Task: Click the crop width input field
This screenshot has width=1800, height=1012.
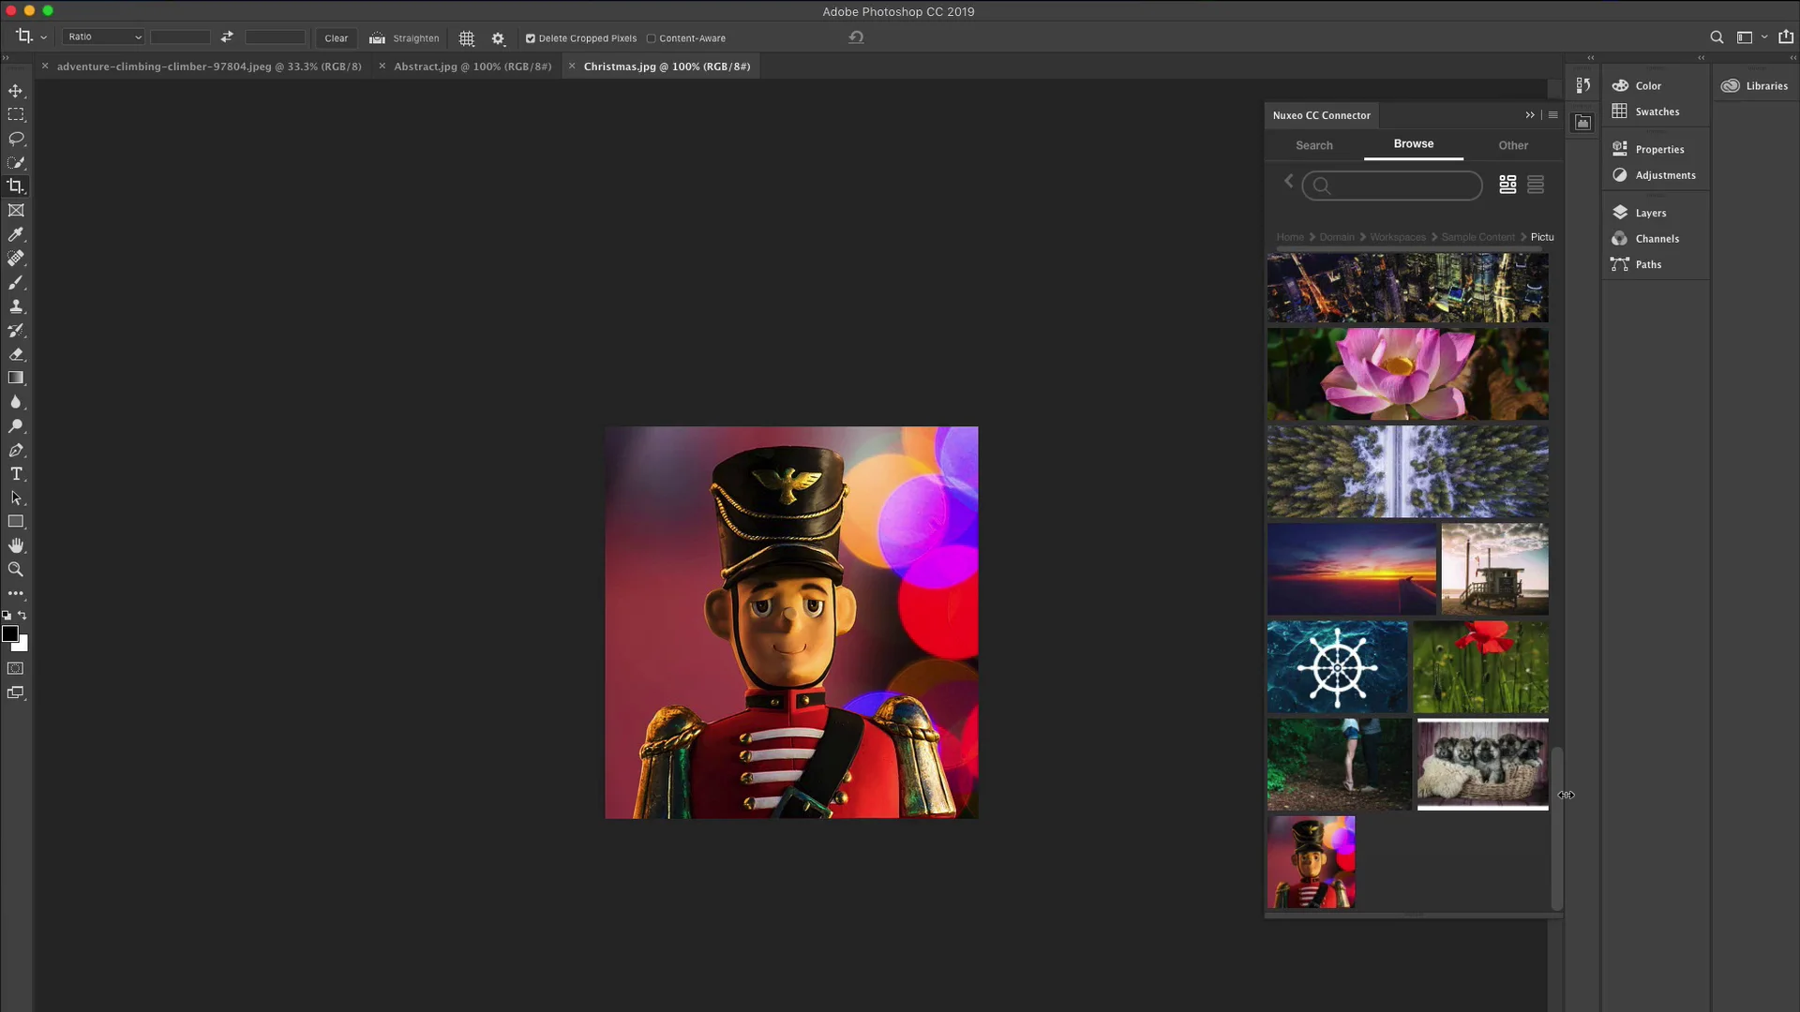Action: tap(180, 37)
